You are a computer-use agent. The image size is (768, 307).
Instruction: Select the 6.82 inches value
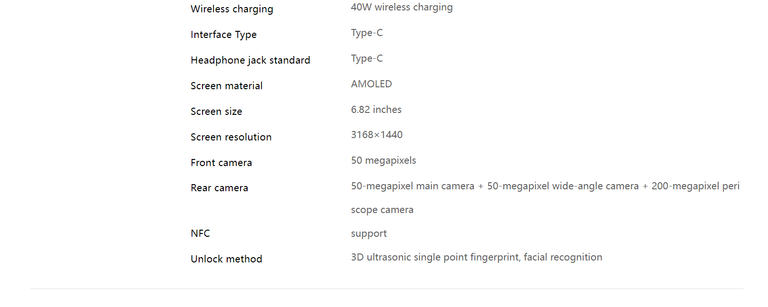click(x=376, y=110)
